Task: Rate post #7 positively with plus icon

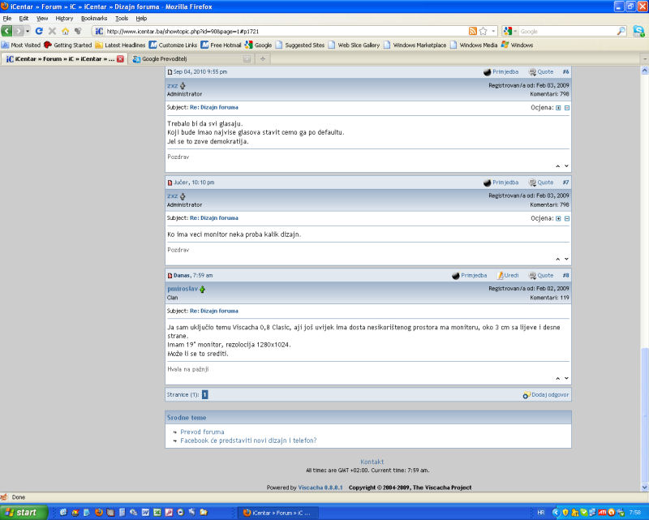Action: coord(558,218)
